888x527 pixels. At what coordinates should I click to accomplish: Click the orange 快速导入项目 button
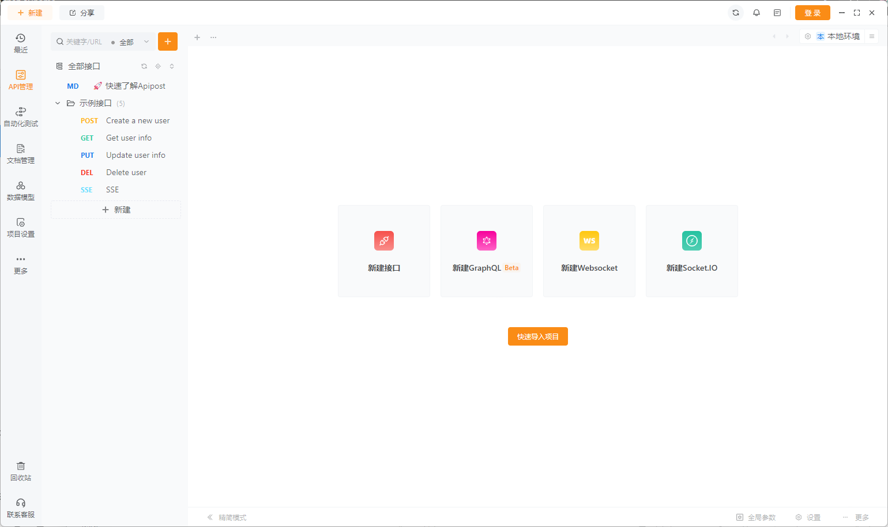coord(537,336)
